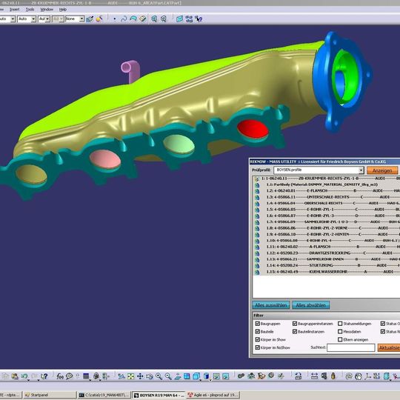Click the Fit All In icon
This screenshot has width=400, height=400.
click(x=130, y=376)
